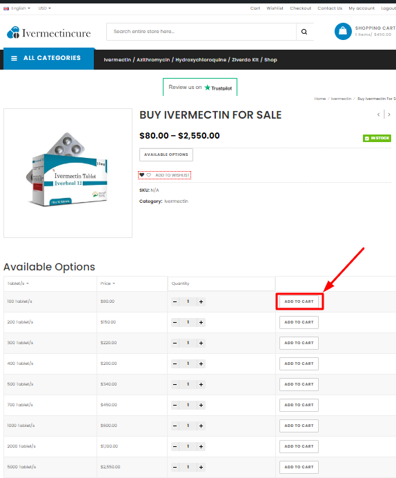Decrease quantity for 400 Tablet/s
Screen dimensions: 396x478
coord(175,364)
